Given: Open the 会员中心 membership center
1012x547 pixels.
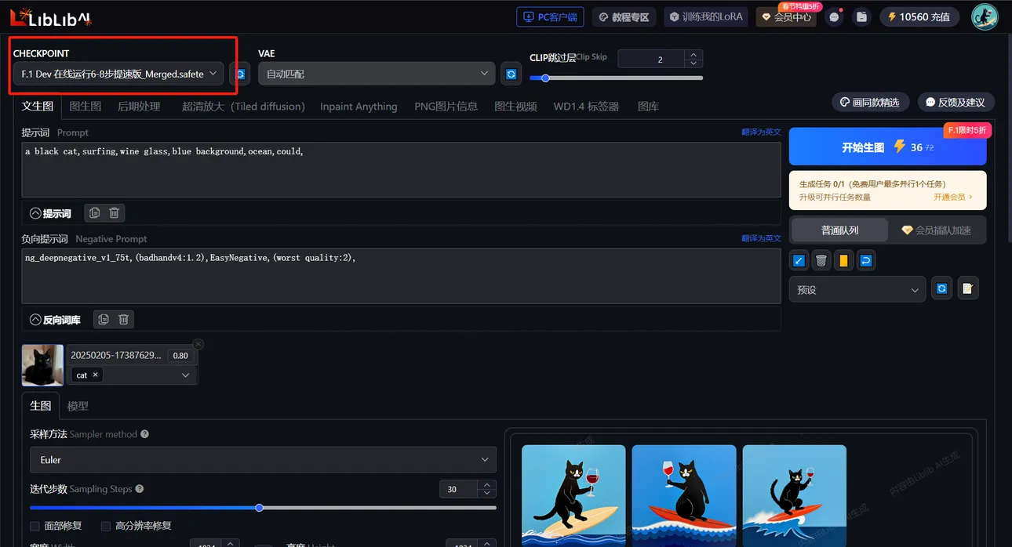Looking at the screenshot, I should [x=786, y=16].
